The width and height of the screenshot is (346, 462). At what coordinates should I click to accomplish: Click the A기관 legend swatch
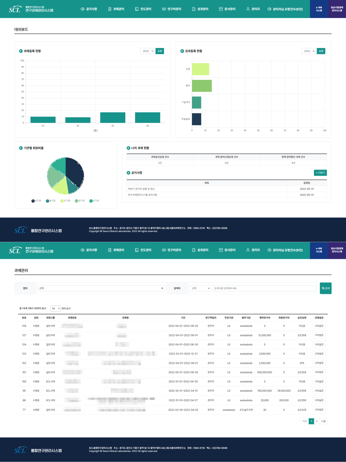point(33,201)
